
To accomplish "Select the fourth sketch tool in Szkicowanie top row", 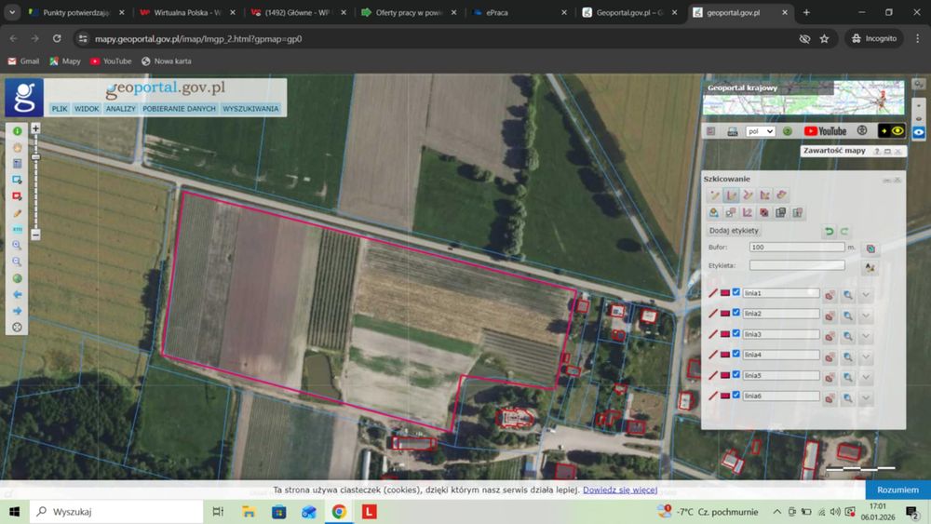I will coord(764,195).
